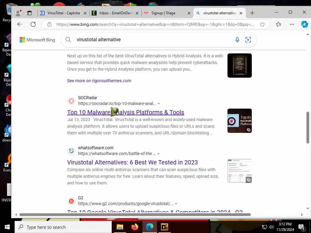Close the Signup | Triage tab
This screenshot has height=233, width=311.
click(x=189, y=13)
